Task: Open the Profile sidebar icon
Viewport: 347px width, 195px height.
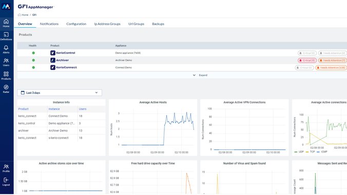Action: pyautogui.click(x=6, y=168)
